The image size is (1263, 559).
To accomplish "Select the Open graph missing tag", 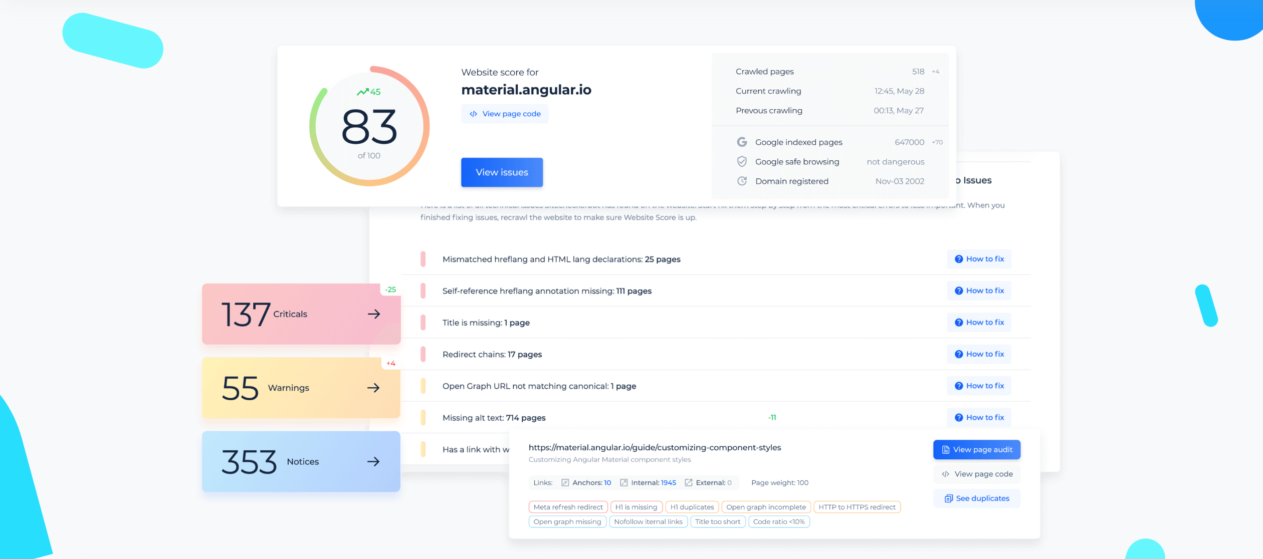I will (x=567, y=521).
